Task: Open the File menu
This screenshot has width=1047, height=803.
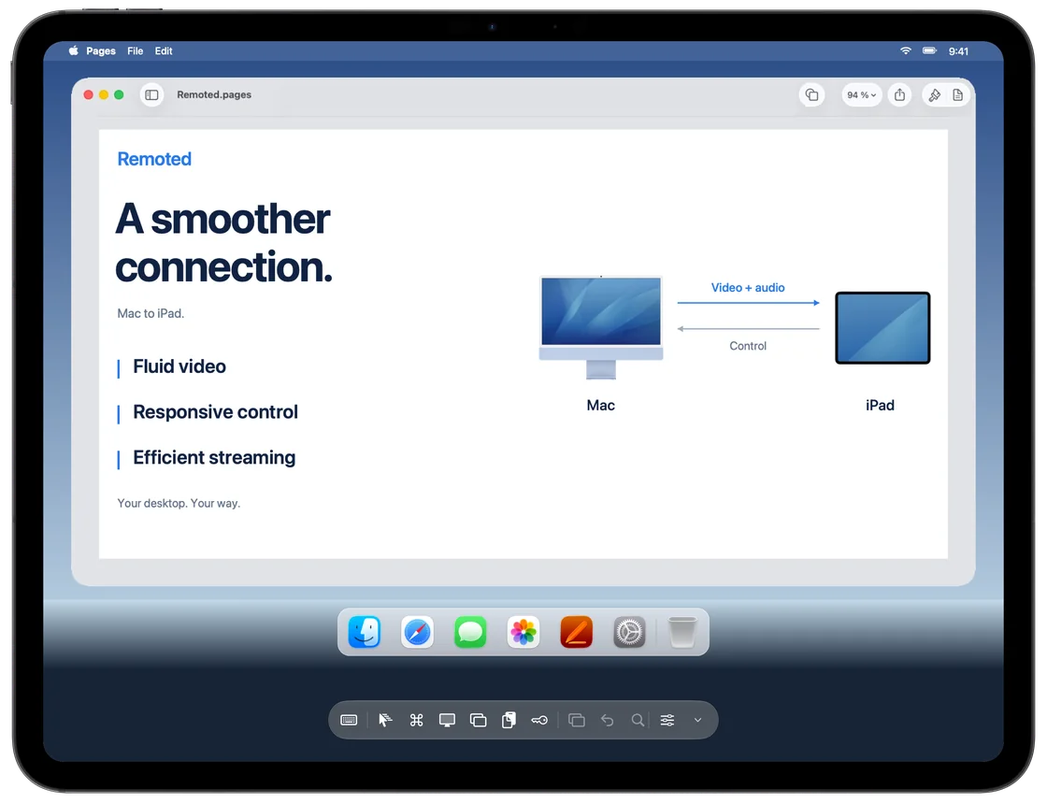Action: point(135,50)
